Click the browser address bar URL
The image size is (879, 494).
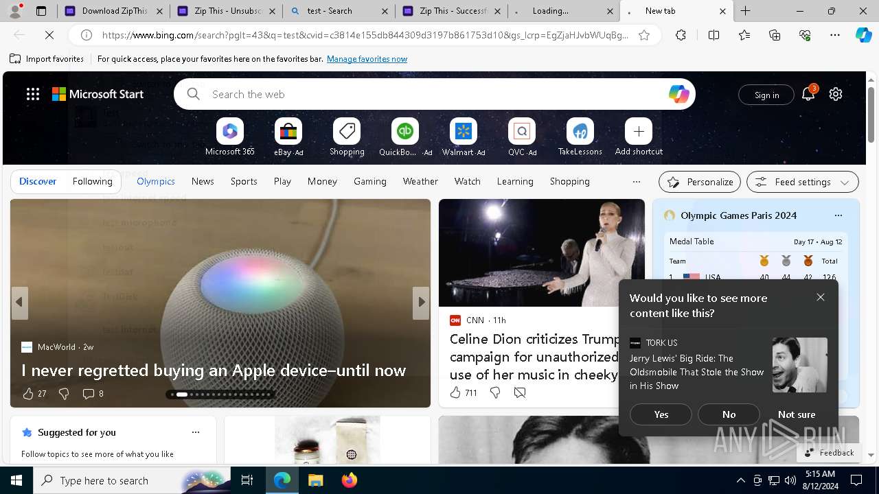coord(365,35)
